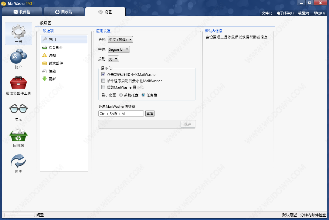Click the envelope icon on 收件箱 tab
This screenshot has height=220, width=329.
15,12
